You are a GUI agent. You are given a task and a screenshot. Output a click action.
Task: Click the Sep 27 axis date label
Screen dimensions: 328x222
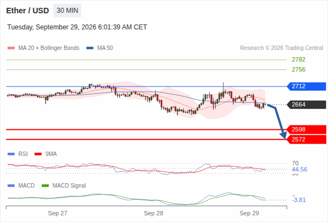click(x=57, y=213)
